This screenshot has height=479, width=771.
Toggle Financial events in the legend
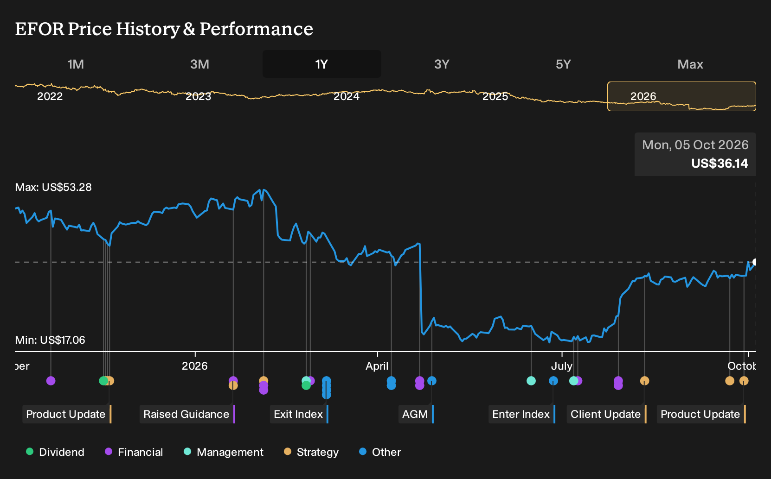pyautogui.click(x=134, y=452)
